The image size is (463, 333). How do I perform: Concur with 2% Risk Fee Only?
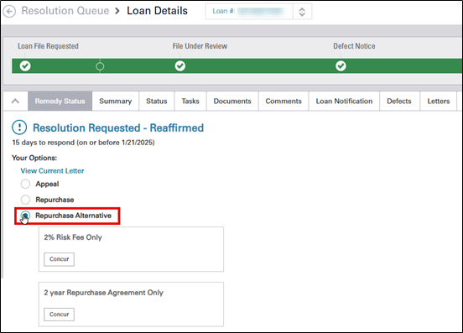point(59,259)
